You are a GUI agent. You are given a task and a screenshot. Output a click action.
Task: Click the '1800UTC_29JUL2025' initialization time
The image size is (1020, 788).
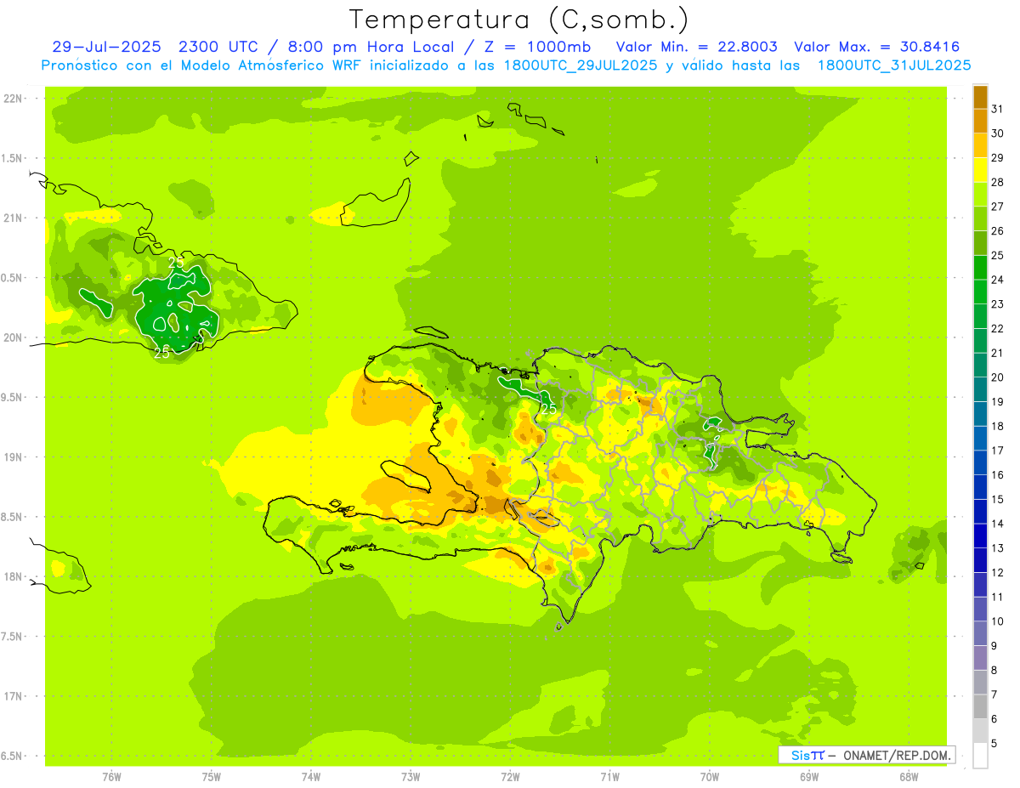(x=581, y=65)
